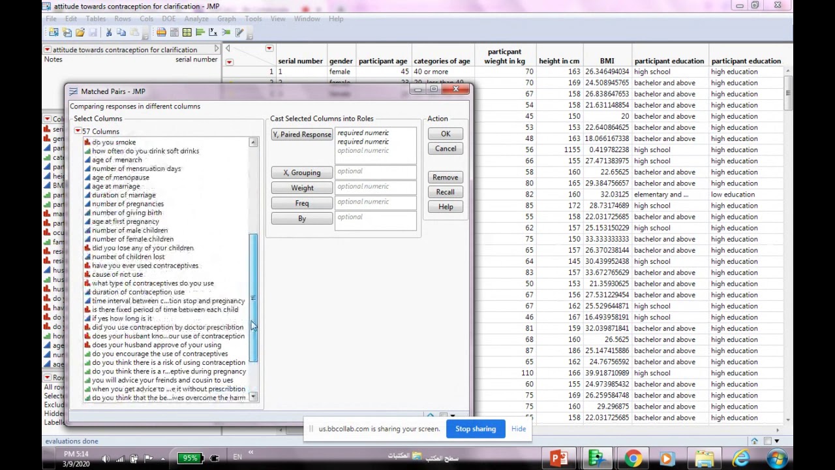Select 'number of pregnancies' in the column list
Image resolution: width=835 pixels, height=470 pixels.
coord(128,204)
